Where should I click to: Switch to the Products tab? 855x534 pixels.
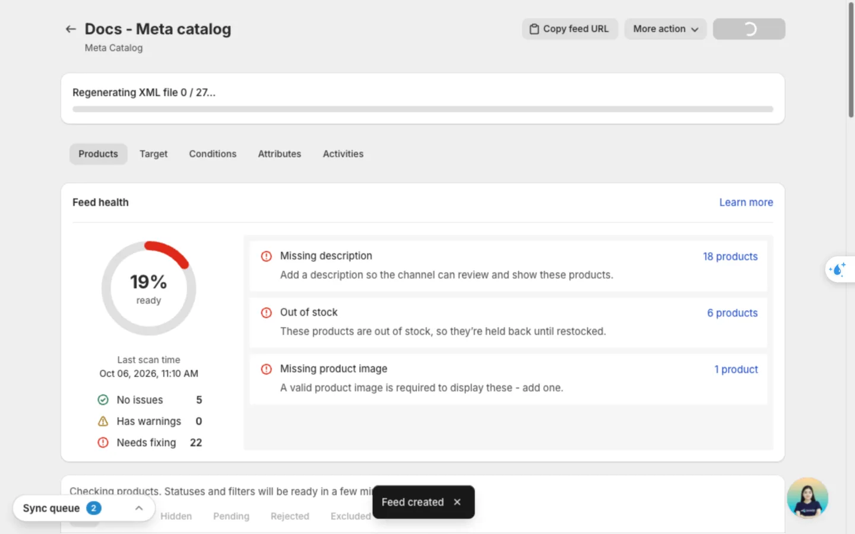(x=98, y=154)
